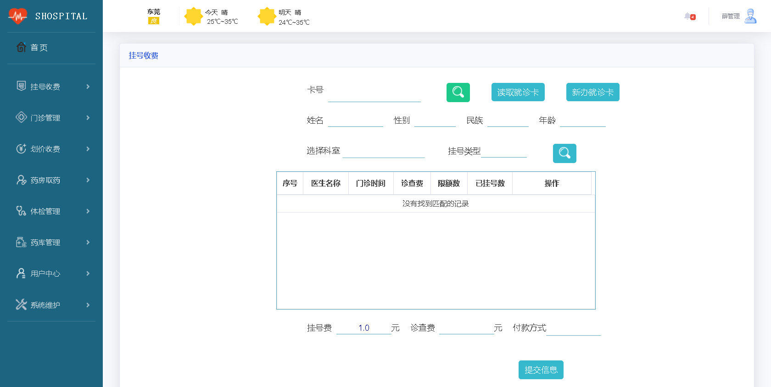Open the 挂号类型 dropdown field

tap(504, 151)
